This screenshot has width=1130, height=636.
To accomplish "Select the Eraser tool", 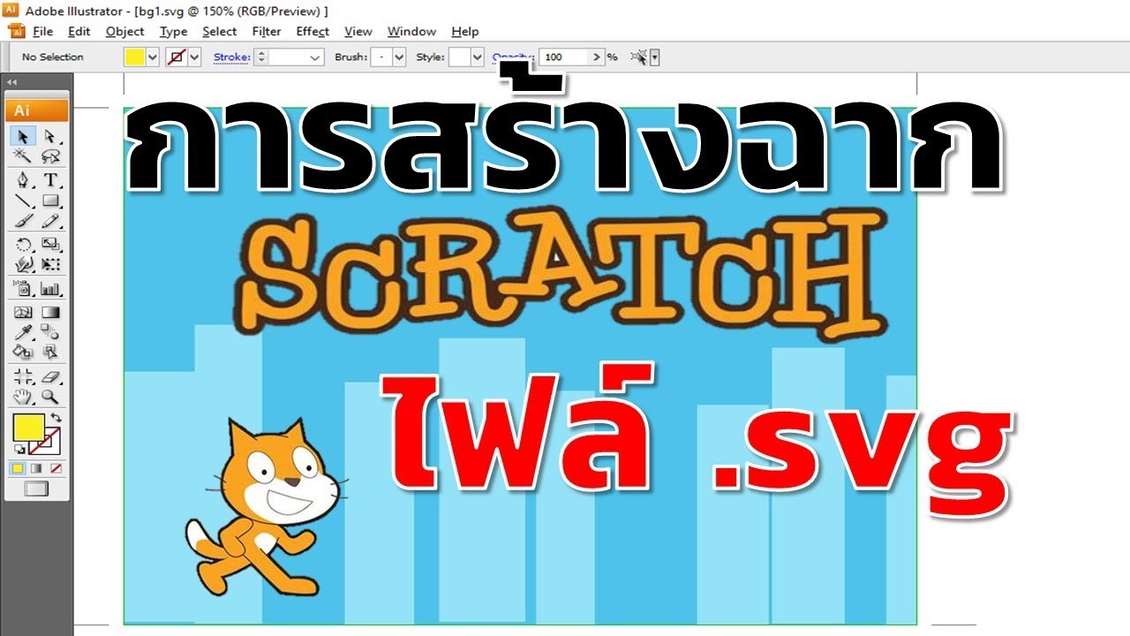I will click(x=50, y=376).
